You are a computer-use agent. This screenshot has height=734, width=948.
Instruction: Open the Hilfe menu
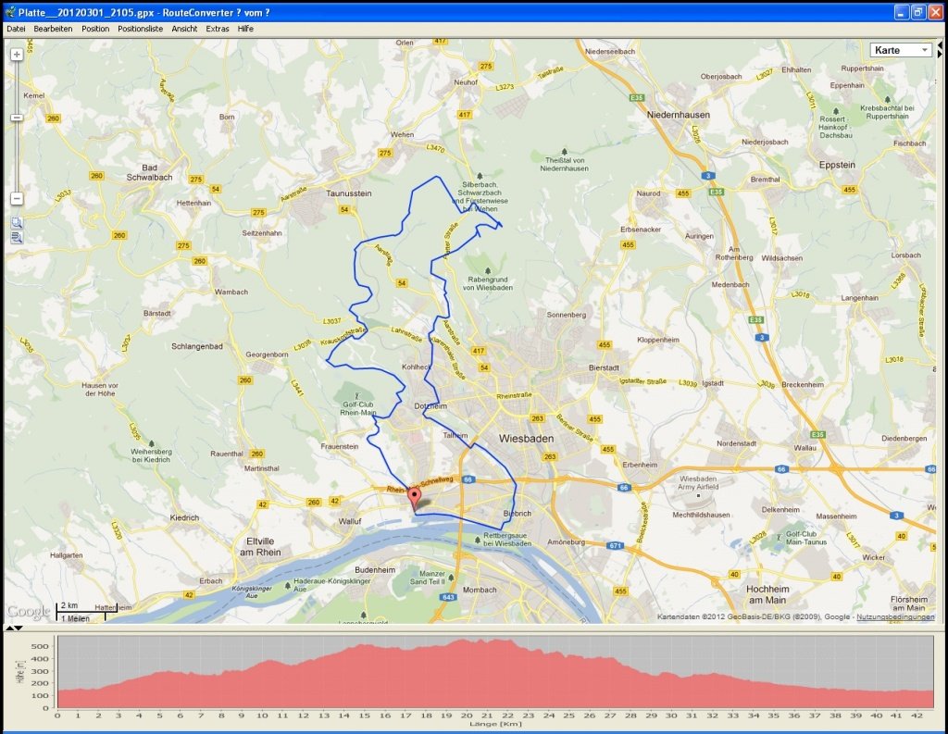(245, 29)
